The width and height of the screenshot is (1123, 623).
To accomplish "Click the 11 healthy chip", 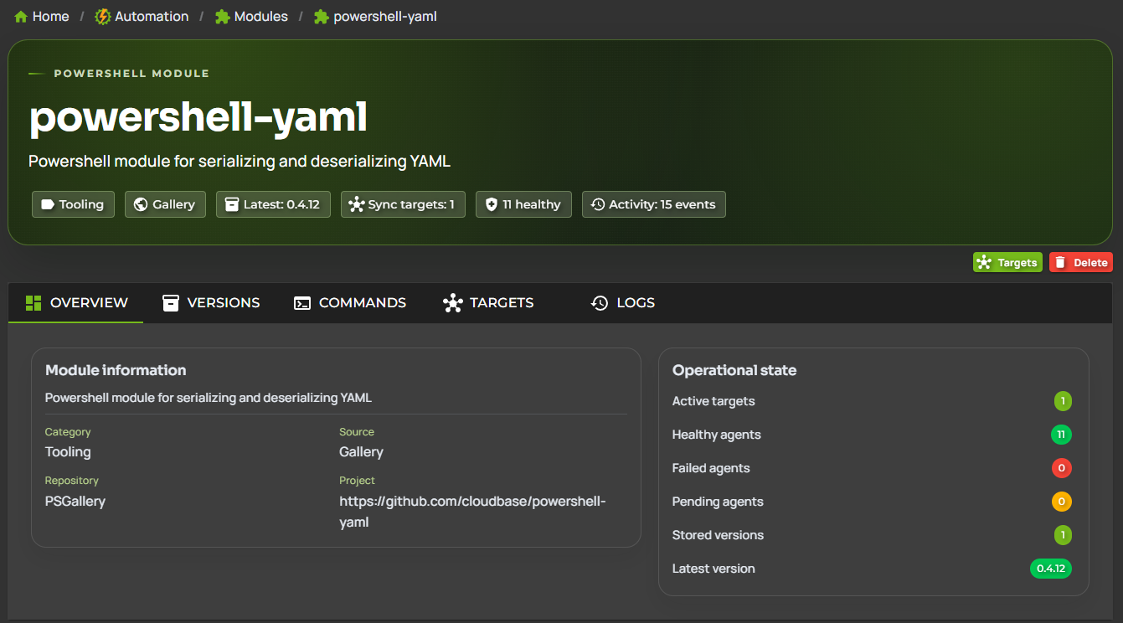I will 523,204.
